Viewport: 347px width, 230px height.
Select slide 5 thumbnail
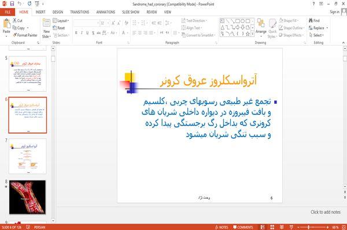[x=28, y=74]
